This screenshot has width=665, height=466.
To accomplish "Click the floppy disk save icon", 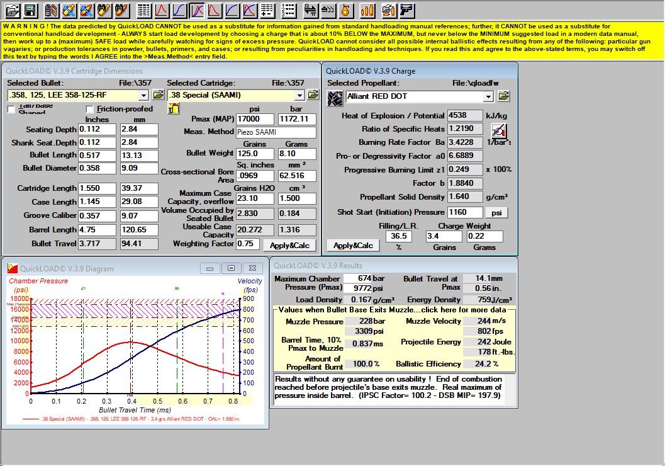I will 30,10.
